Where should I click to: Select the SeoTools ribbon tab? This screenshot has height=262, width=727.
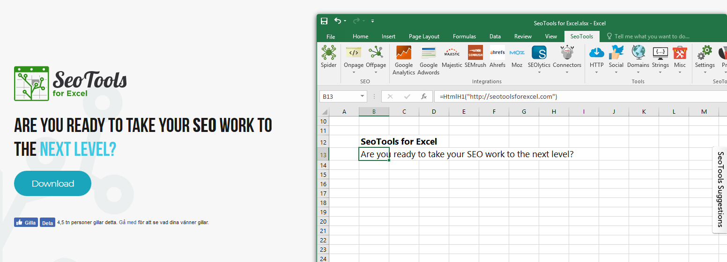[582, 36]
